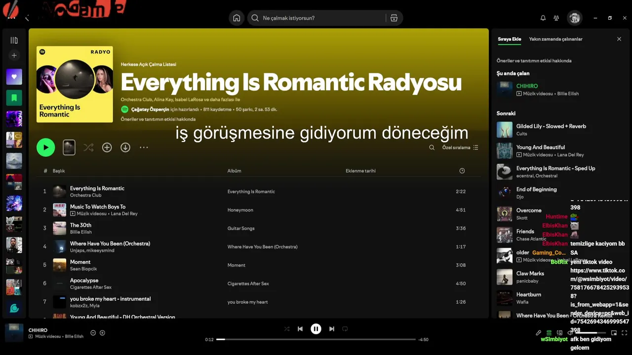
Task: Open the profile avatar menu
Action: coord(574,18)
